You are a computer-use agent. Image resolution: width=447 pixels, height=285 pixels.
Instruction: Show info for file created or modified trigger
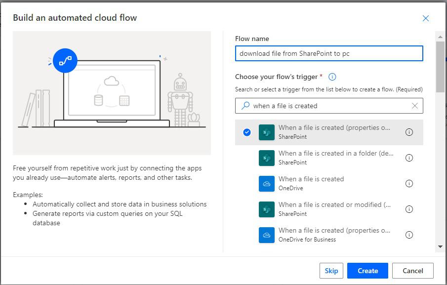(x=409, y=209)
